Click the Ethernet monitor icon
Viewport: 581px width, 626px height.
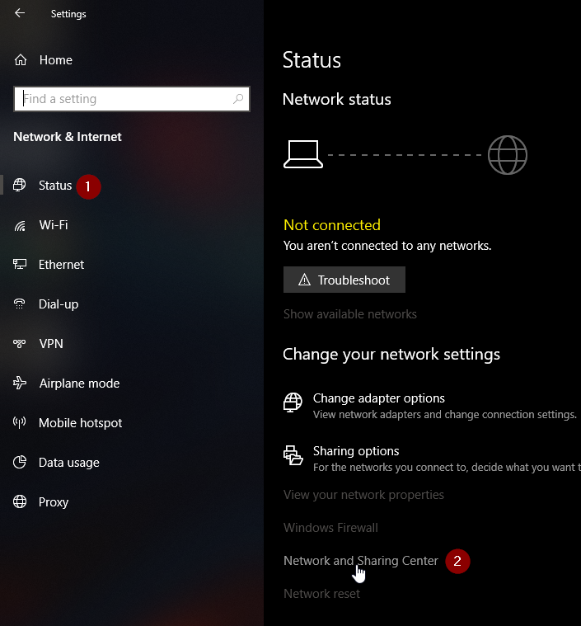(x=20, y=264)
